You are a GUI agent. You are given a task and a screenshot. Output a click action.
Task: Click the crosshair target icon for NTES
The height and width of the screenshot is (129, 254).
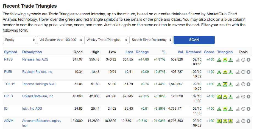243,60
